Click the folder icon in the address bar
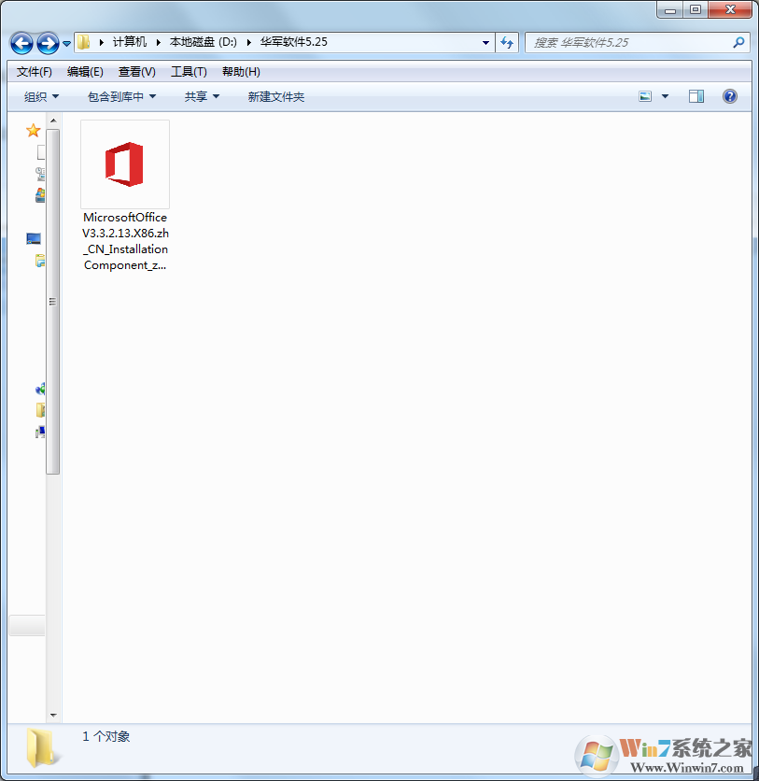 82,41
